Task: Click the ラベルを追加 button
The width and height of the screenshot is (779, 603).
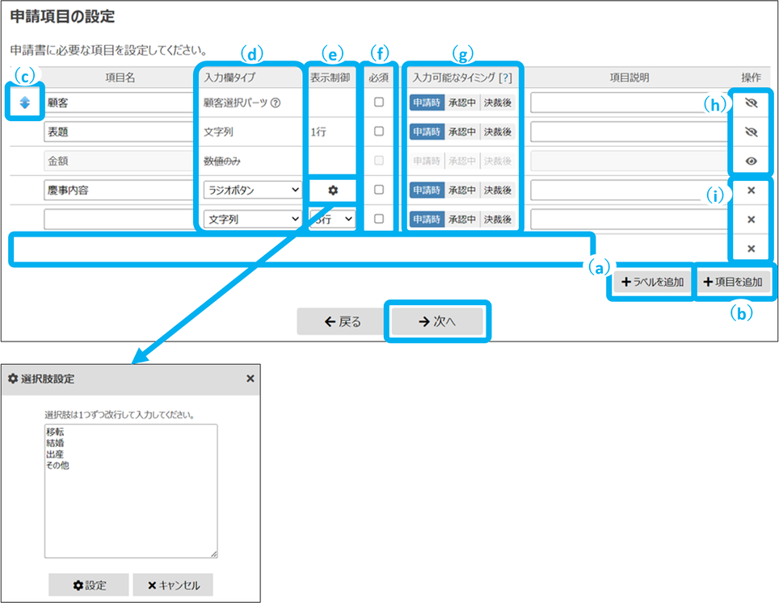Action: click(653, 283)
